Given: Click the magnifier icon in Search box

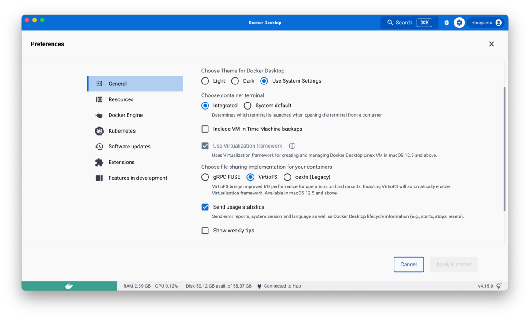Looking at the screenshot, I should tap(390, 23).
